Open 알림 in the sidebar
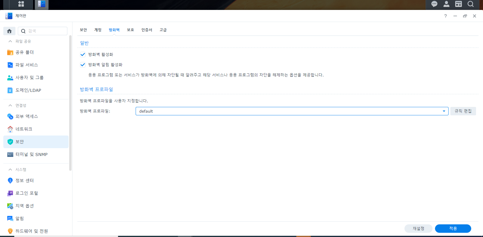Screen dimensions: 483x237 point(36,219)
